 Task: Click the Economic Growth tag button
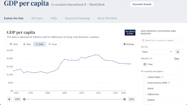tap(142, 4)
